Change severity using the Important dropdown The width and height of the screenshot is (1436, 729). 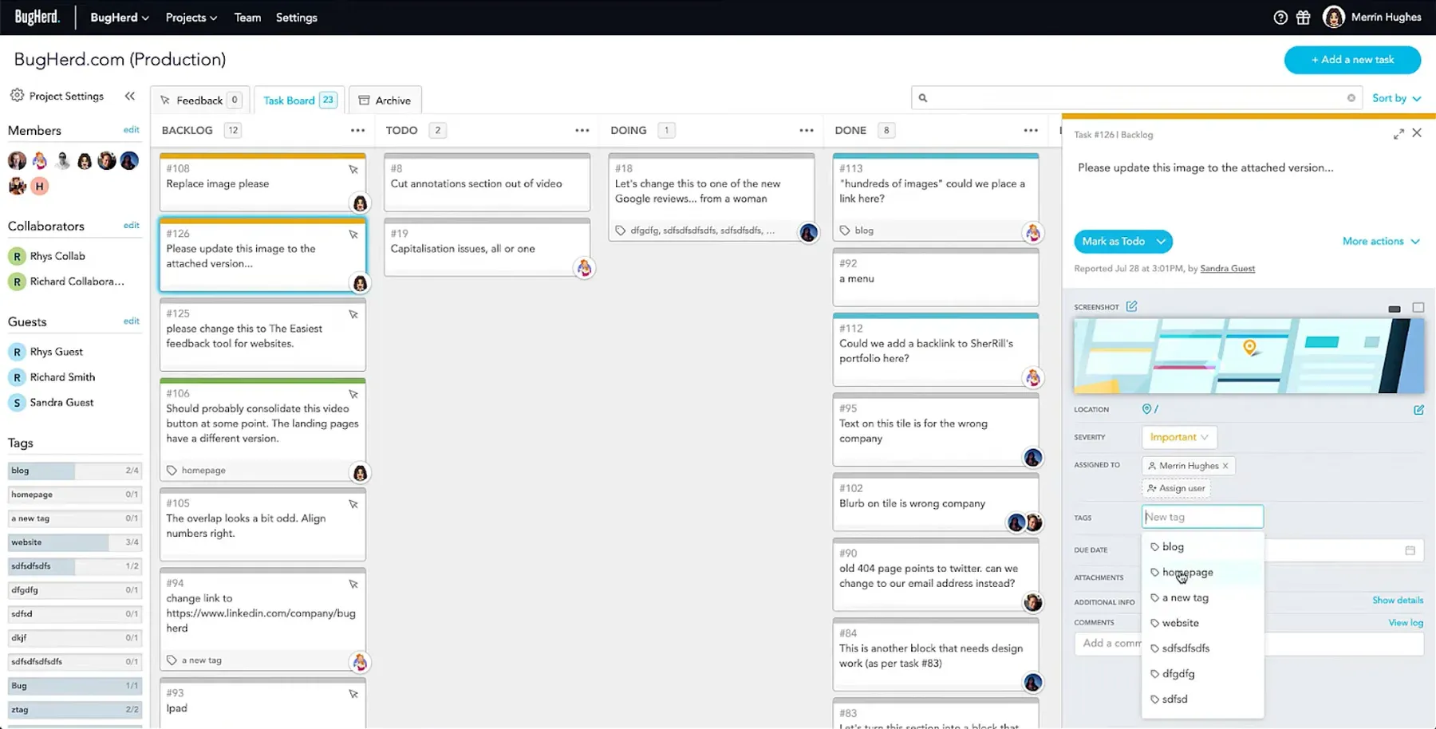tap(1178, 437)
